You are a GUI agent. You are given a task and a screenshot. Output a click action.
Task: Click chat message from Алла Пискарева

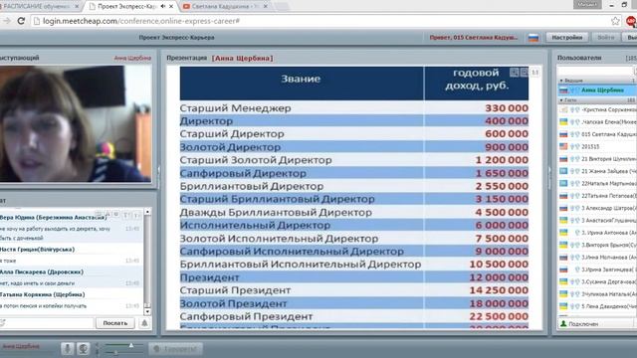pos(71,276)
